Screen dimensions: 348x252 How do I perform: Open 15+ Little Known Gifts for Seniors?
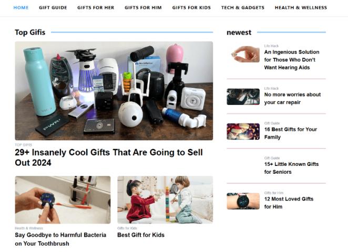point(291,168)
